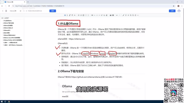This screenshot has width=184, height=103.
Task: Click the macOS heading in embedded image
Action: tap(65, 96)
